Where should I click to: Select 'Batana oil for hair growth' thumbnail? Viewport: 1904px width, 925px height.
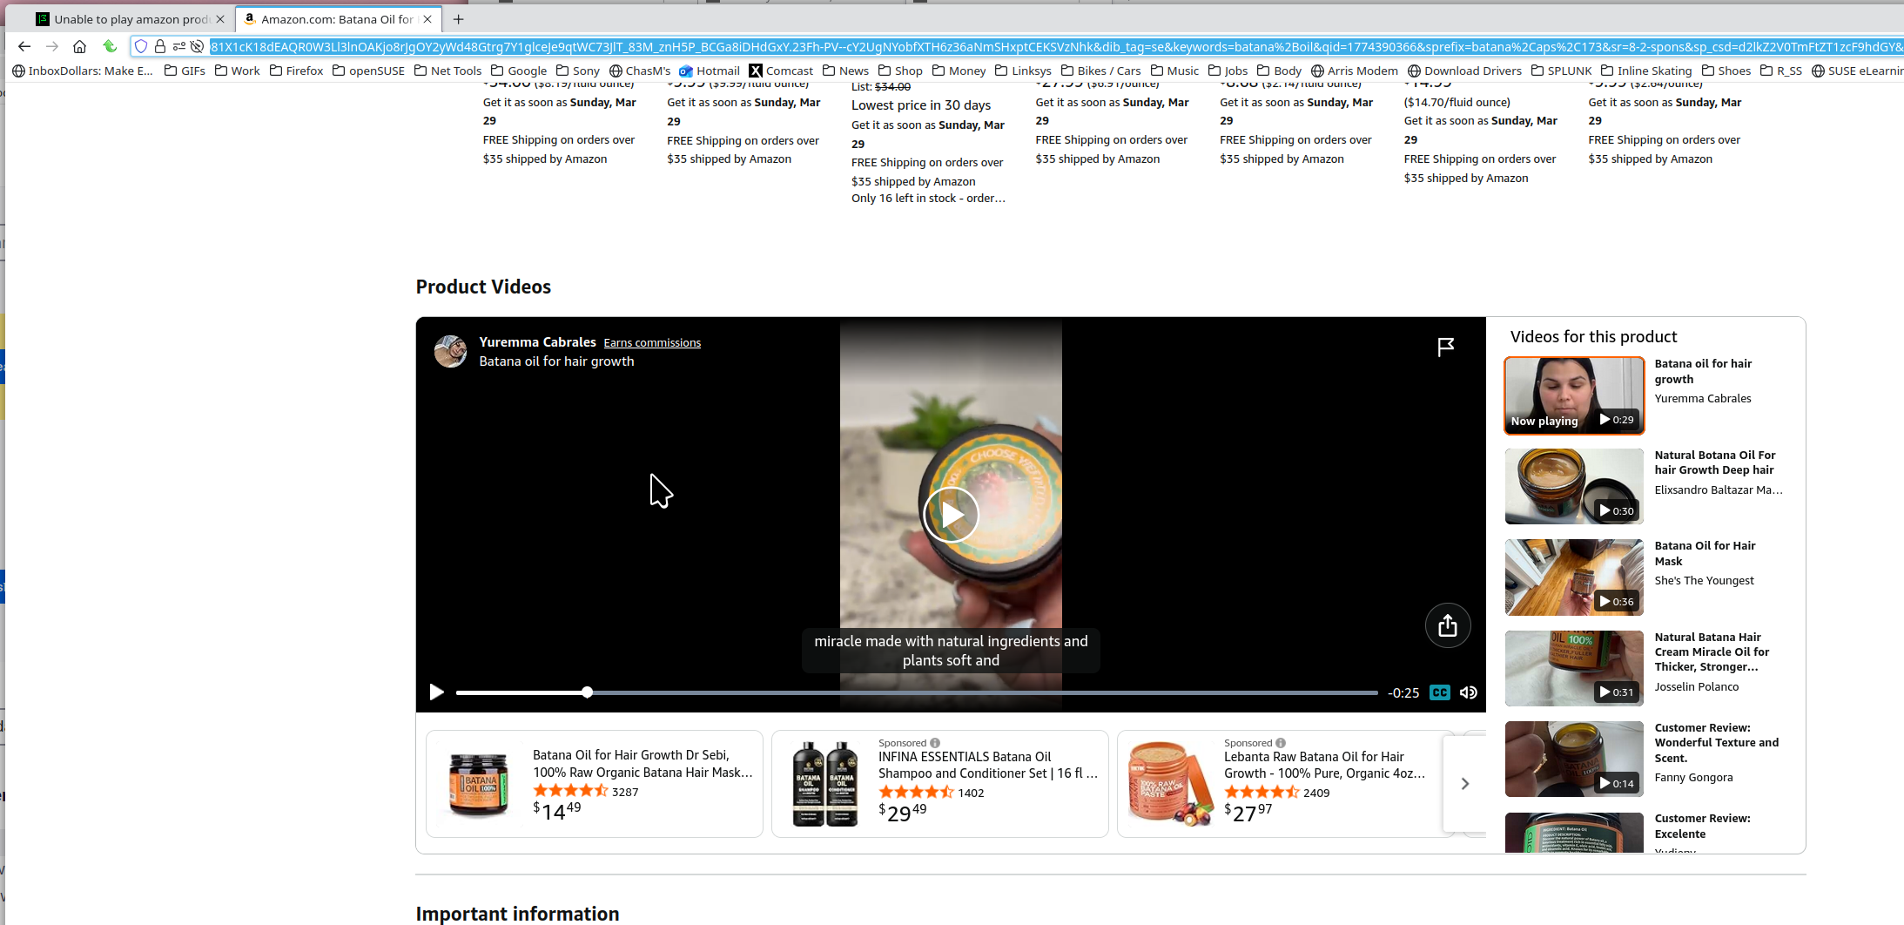click(1574, 395)
